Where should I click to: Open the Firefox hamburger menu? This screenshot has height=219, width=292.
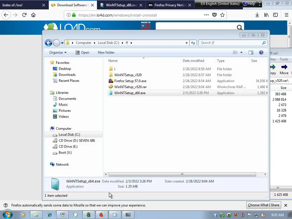(x=286, y=15)
